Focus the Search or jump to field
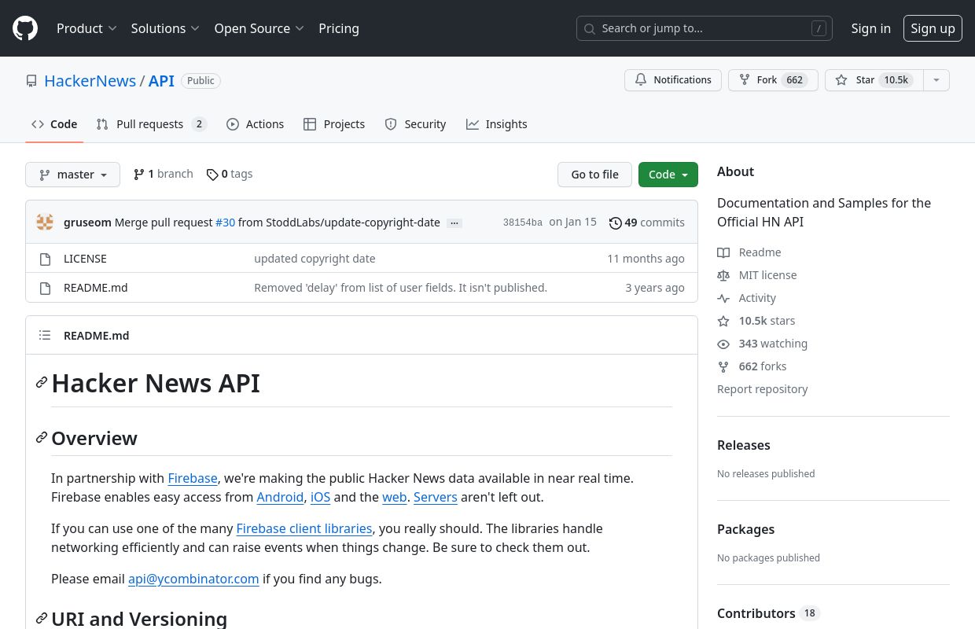This screenshot has width=975, height=629. [705, 28]
